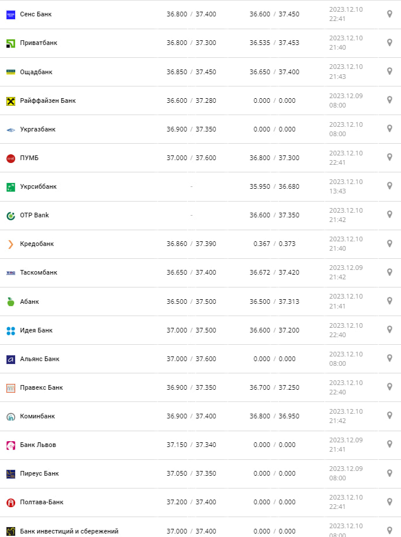Screen dimensions: 401x537
Task: Click the ПУМБ location pin icon
Action: (x=389, y=157)
